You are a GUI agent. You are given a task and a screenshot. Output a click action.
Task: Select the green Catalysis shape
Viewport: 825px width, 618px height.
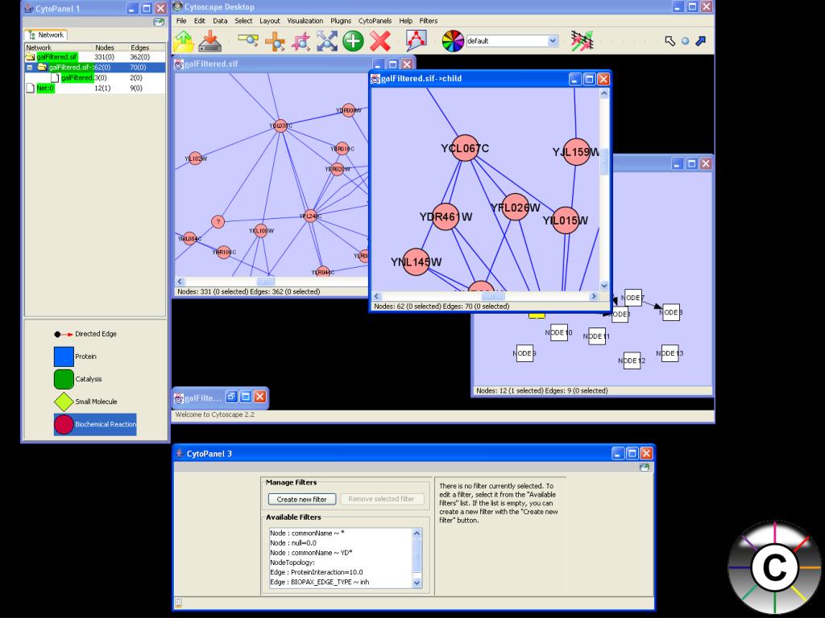(64, 379)
